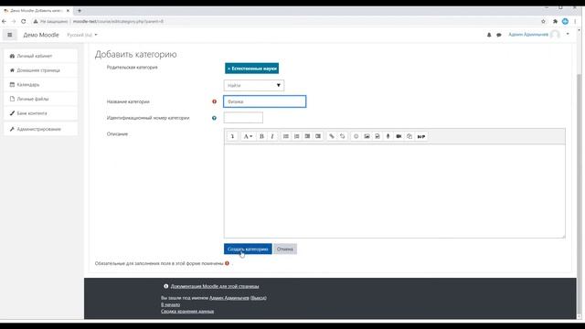
Task: Open Администрирование in sidebar
Action: (40, 129)
